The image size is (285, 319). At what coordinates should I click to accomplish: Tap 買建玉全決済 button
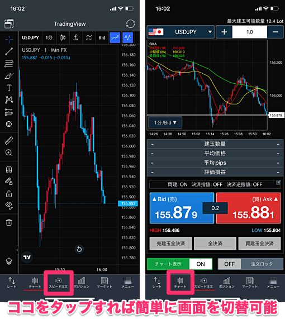(259, 244)
